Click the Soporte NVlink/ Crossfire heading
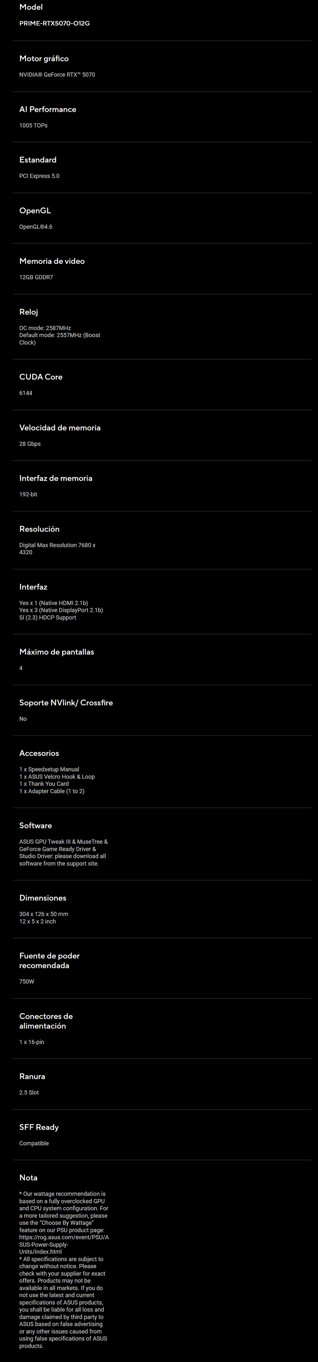 66,703
